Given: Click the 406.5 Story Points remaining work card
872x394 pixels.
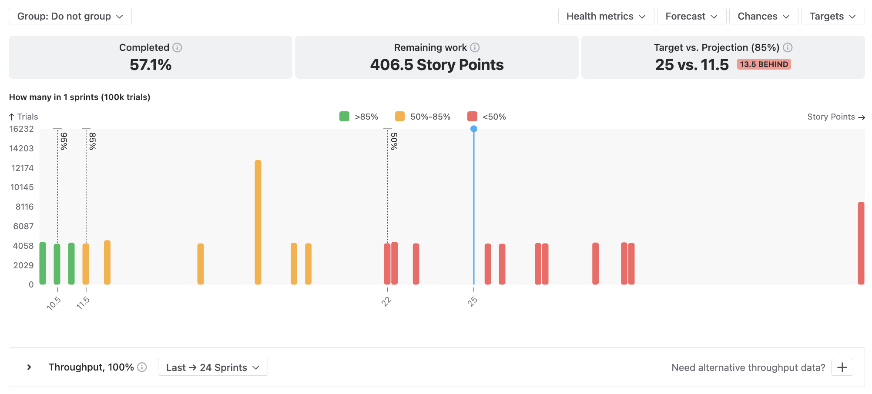Looking at the screenshot, I should 437,57.
